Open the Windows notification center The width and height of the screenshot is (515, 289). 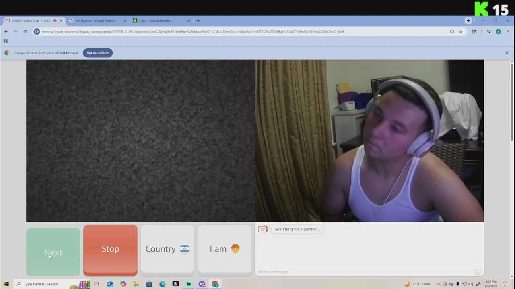point(505,284)
